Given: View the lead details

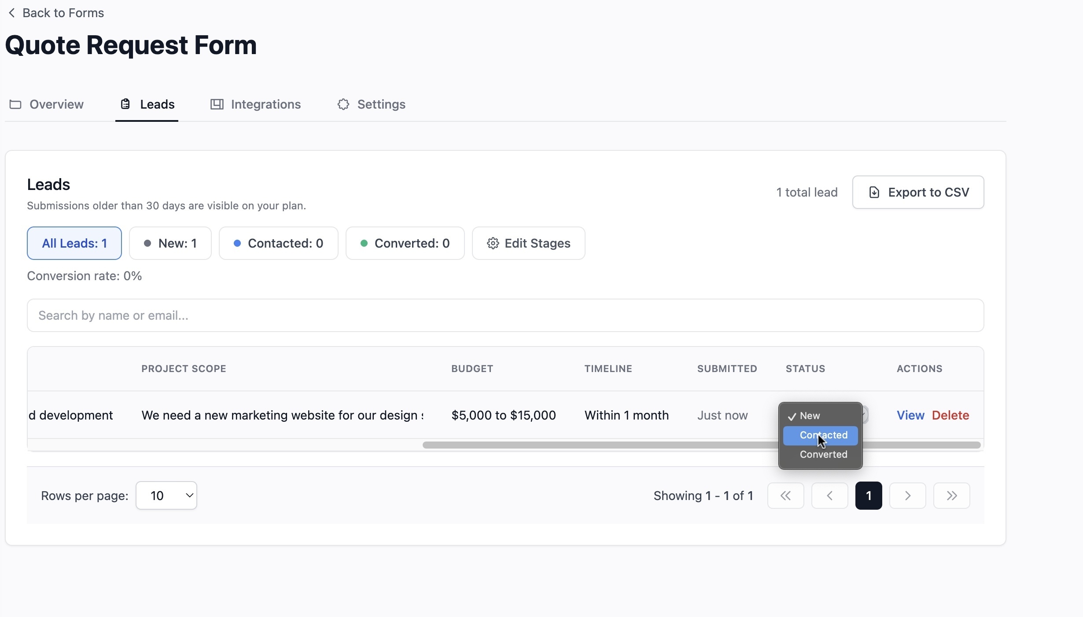Looking at the screenshot, I should click(910, 415).
